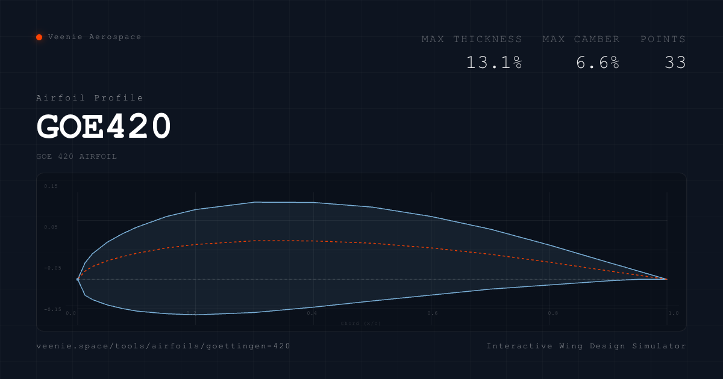
Task: Select the MAX CAMBER label
Action: [x=581, y=39]
